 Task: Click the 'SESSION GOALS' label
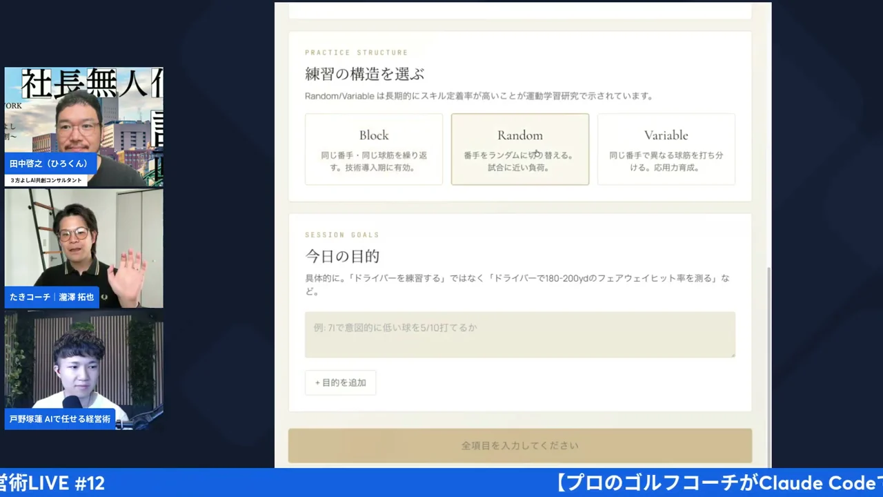pyautogui.click(x=342, y=235)
